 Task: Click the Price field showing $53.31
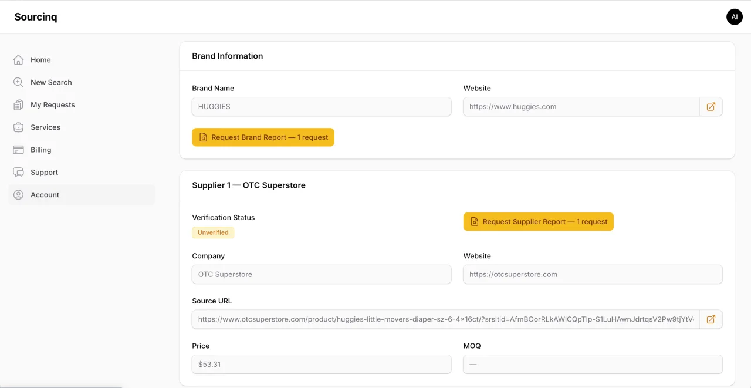[322, 364]
